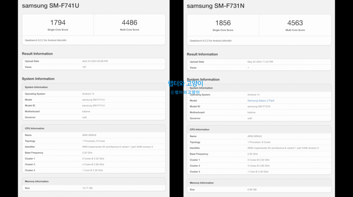This screenshot has width=353, height=197.
Task: Click the samsung SM-F731N page title
Action: (x=216, y=6)
